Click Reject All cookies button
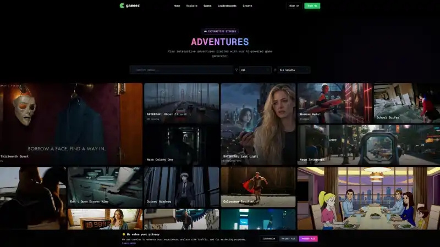Image resolution: width=440 pixels, height=247 pixels. (x=288, y=239)
